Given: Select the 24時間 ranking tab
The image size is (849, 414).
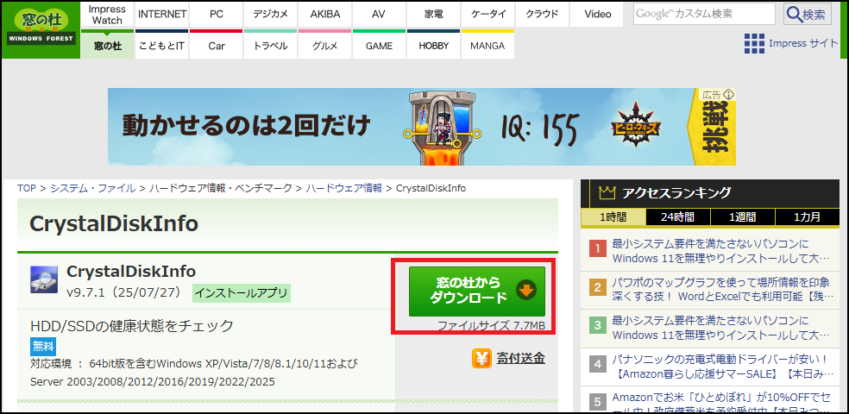Looking at the screenshot, I should coord(678,217).
